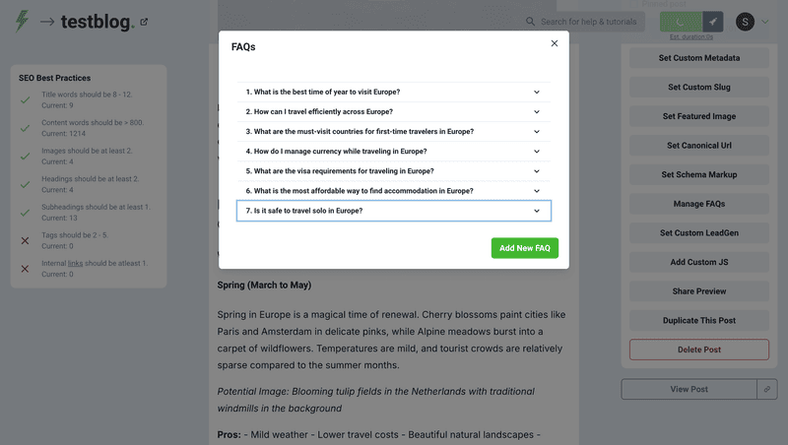788x445 pixels.
Task: Click the lightning bolt logo icon
Action: [22, 22]
